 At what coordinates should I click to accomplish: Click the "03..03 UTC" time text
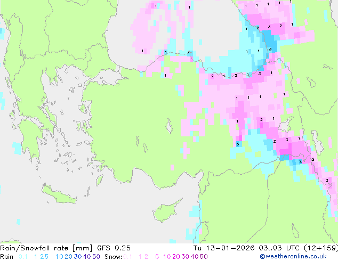[279, 248]
